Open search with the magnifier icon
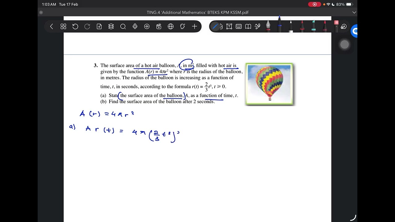Viewport: 395px width, 222px height. tap(123, 27)
